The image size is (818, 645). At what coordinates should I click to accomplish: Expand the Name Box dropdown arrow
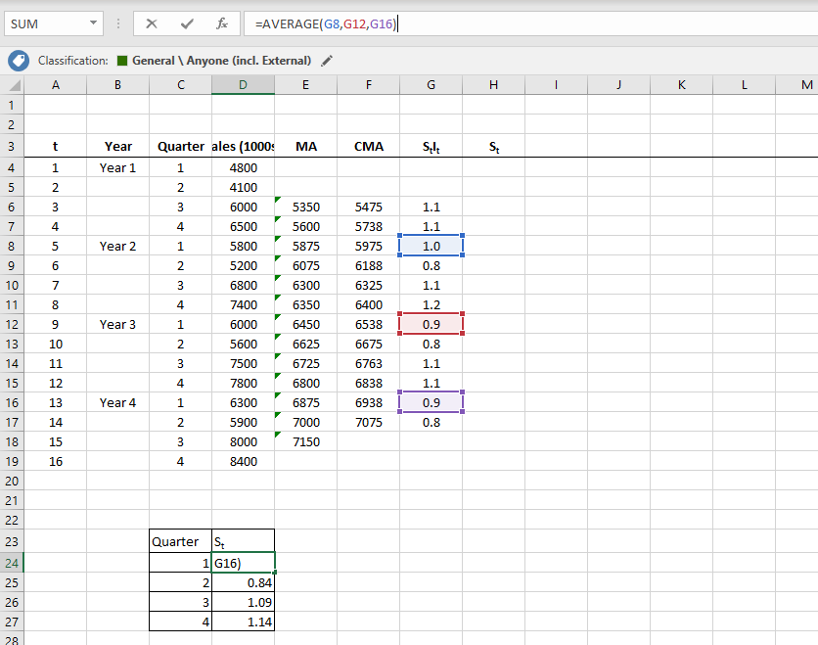point(93,23)
